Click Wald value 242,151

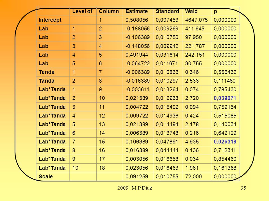pos(195,55)
